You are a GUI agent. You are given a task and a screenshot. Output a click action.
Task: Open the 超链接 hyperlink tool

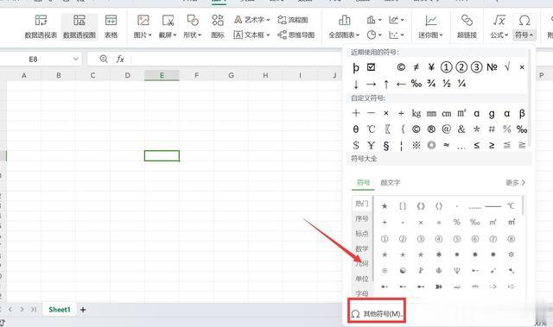(x=467, y=27)
